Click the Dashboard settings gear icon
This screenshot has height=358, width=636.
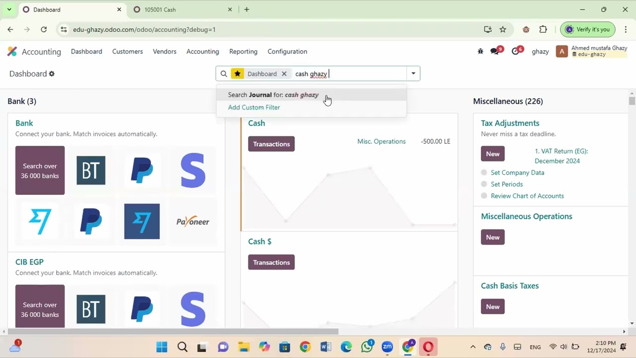click(52, 74)
